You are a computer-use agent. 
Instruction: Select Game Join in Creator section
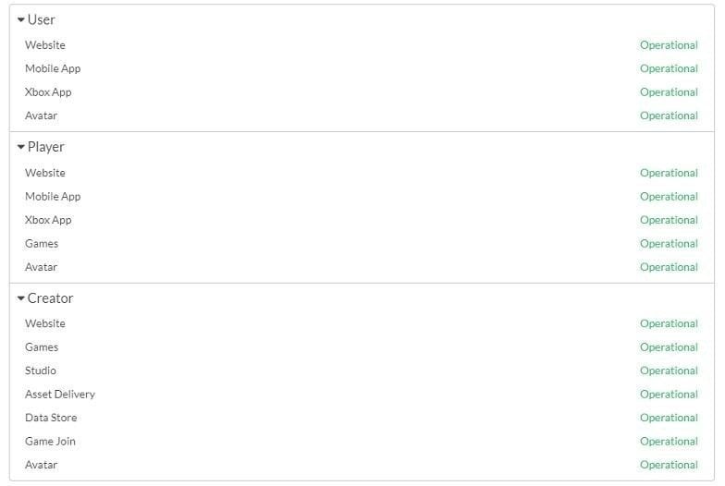(x=50, y=442)
